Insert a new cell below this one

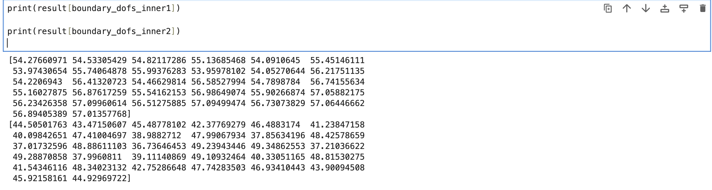[683, 9]
